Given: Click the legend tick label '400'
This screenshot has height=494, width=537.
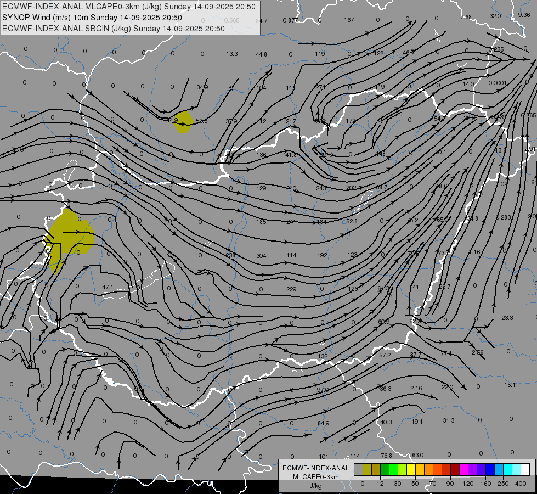Looking at the screenshot, I should click(x=521, y=484).
